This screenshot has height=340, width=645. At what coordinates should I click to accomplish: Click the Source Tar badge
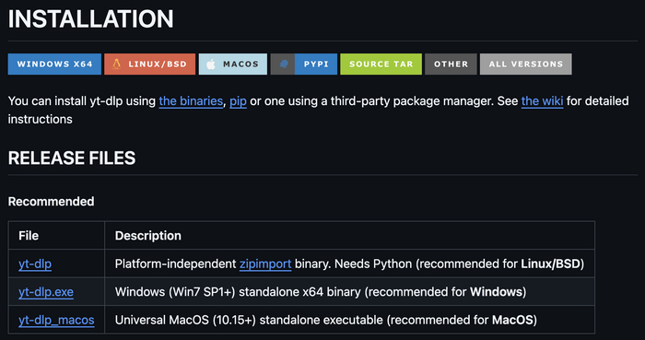coord(381,64)
